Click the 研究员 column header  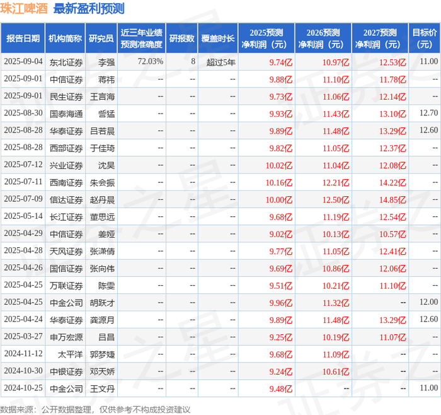pyautogui.click(x=101, y=38)
